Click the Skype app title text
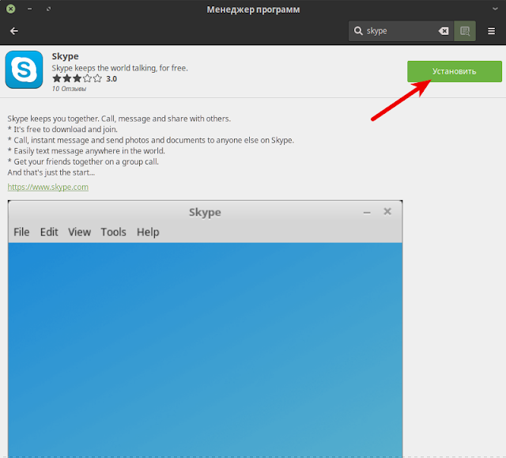This screenshot has height=458, width=506. pyautogui.click(x=65, y=56)
